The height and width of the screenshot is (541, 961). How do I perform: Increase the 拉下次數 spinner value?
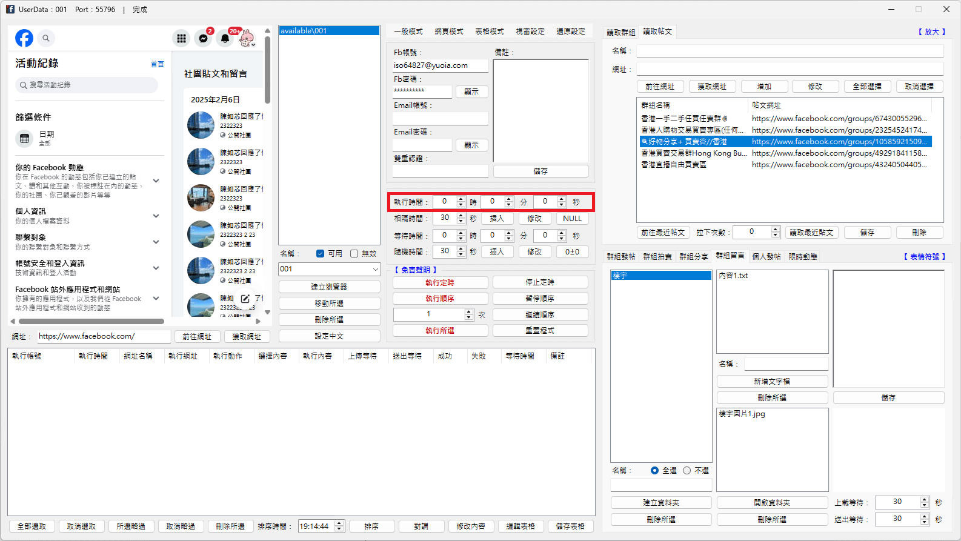coord(776,229)
